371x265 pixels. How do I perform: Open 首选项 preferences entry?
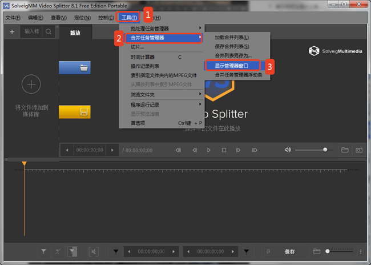coord(162,123)
